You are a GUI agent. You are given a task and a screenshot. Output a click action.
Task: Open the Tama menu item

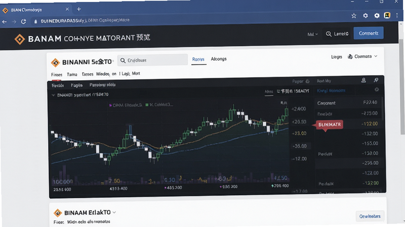point(72,74)
